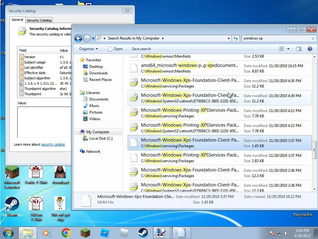Select Favorites in navigation pane
This screenshot has height=239, width=318.
point(90,60)
